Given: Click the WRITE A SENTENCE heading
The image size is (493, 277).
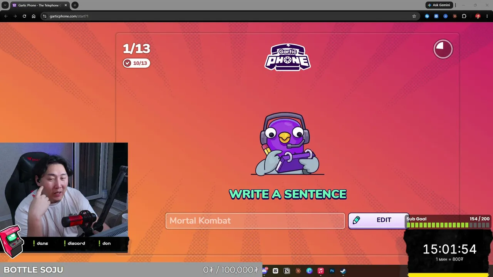Looking at the screenshot, I should pyautogui.click(x=288, y=194).
